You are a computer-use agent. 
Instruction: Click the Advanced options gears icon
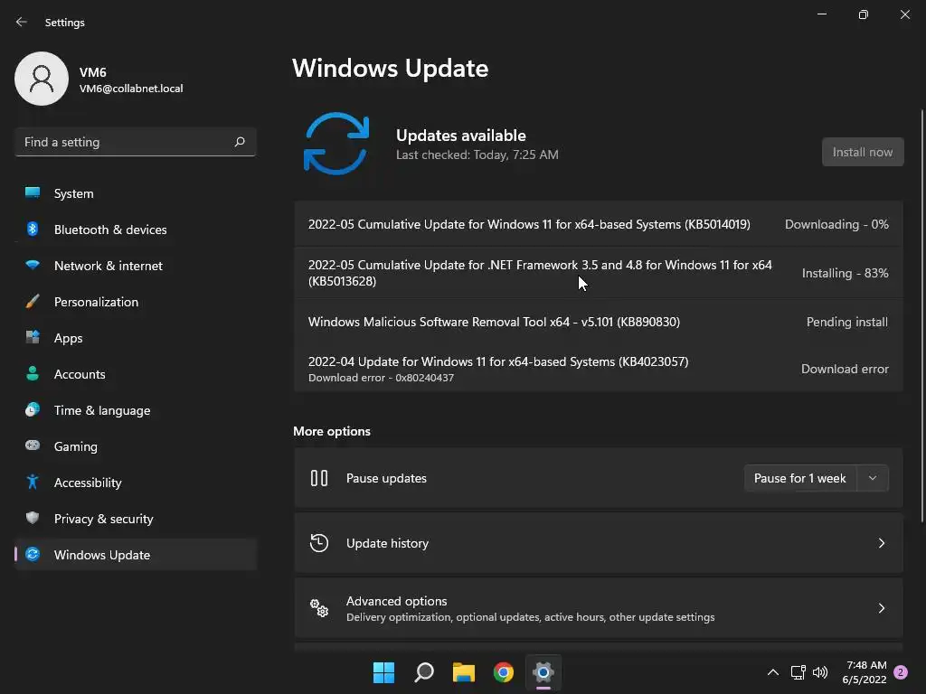(x=319, y=608)
